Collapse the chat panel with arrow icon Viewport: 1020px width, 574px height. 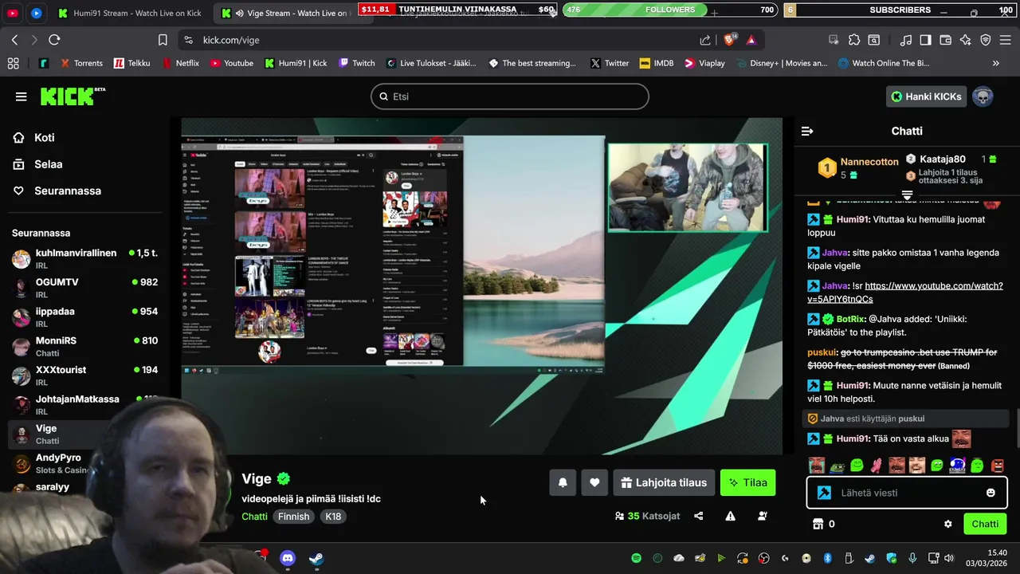point(807,131)
